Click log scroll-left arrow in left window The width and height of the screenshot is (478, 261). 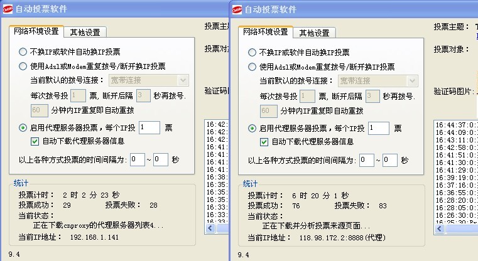click(210, 228)
